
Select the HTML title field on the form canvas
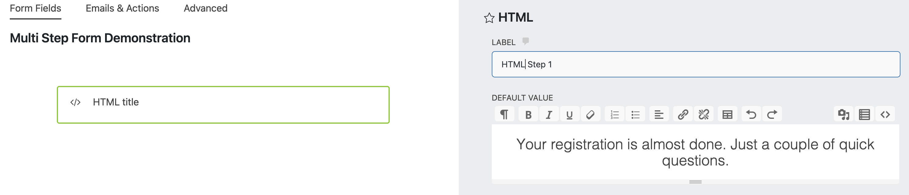[x=223, y=104]
